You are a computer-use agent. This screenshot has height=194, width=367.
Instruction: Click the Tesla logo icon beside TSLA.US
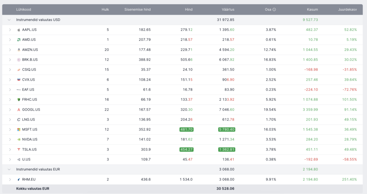pos(19,150)
